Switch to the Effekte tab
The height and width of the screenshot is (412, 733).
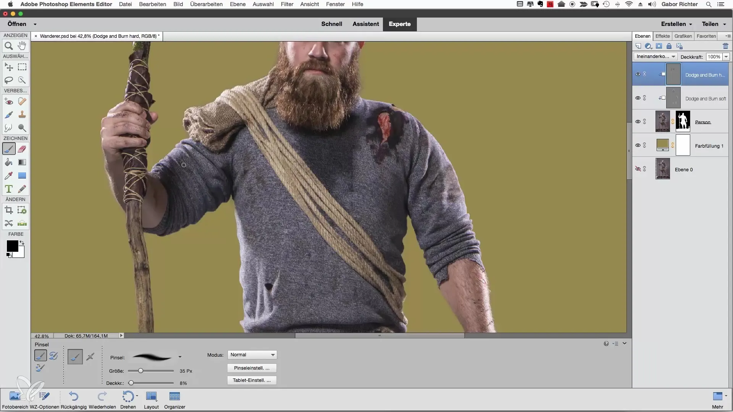tap(662, 36)
